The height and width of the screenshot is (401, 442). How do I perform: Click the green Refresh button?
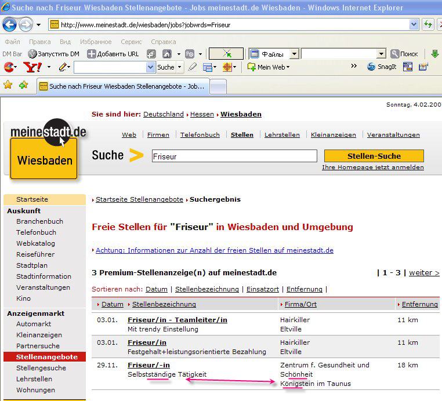(428, 25)
